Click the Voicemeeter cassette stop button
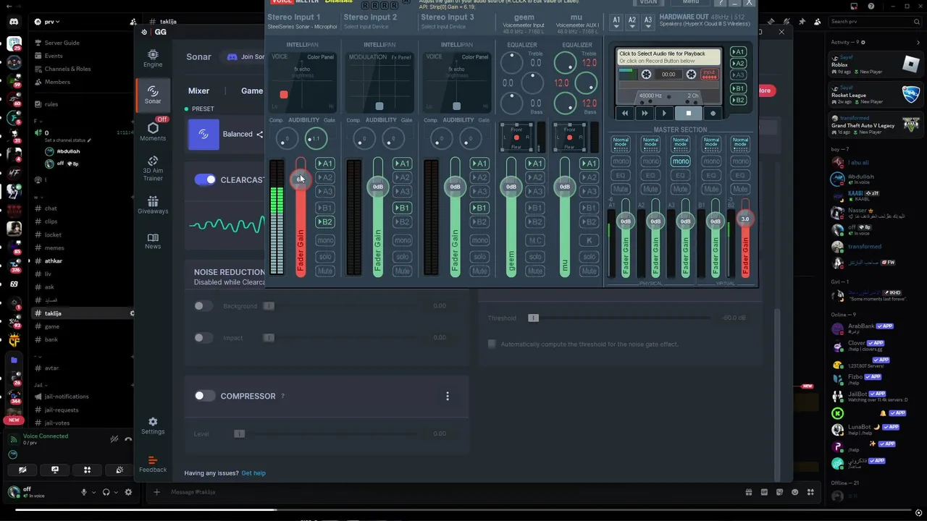 point(688,113)
